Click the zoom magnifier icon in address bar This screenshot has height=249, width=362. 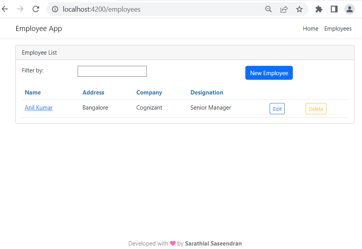(268, 9)
